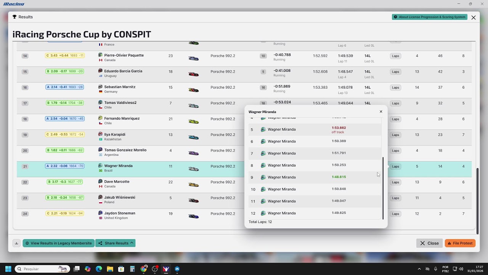Screen dimensions: 488x275
Task: Click the license badge A 2.32 -0.06
Action: click(65, 166)
